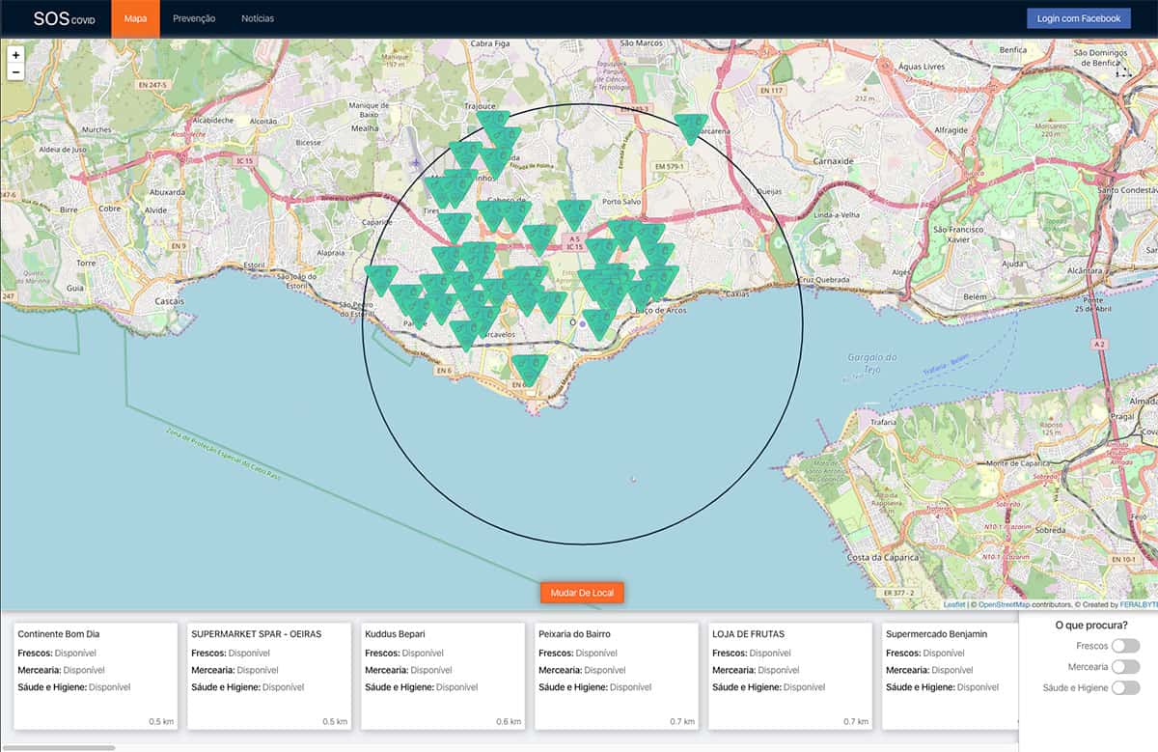Click the Mudar De Local button
The image size is (1158, 752).
coord(582,592)
